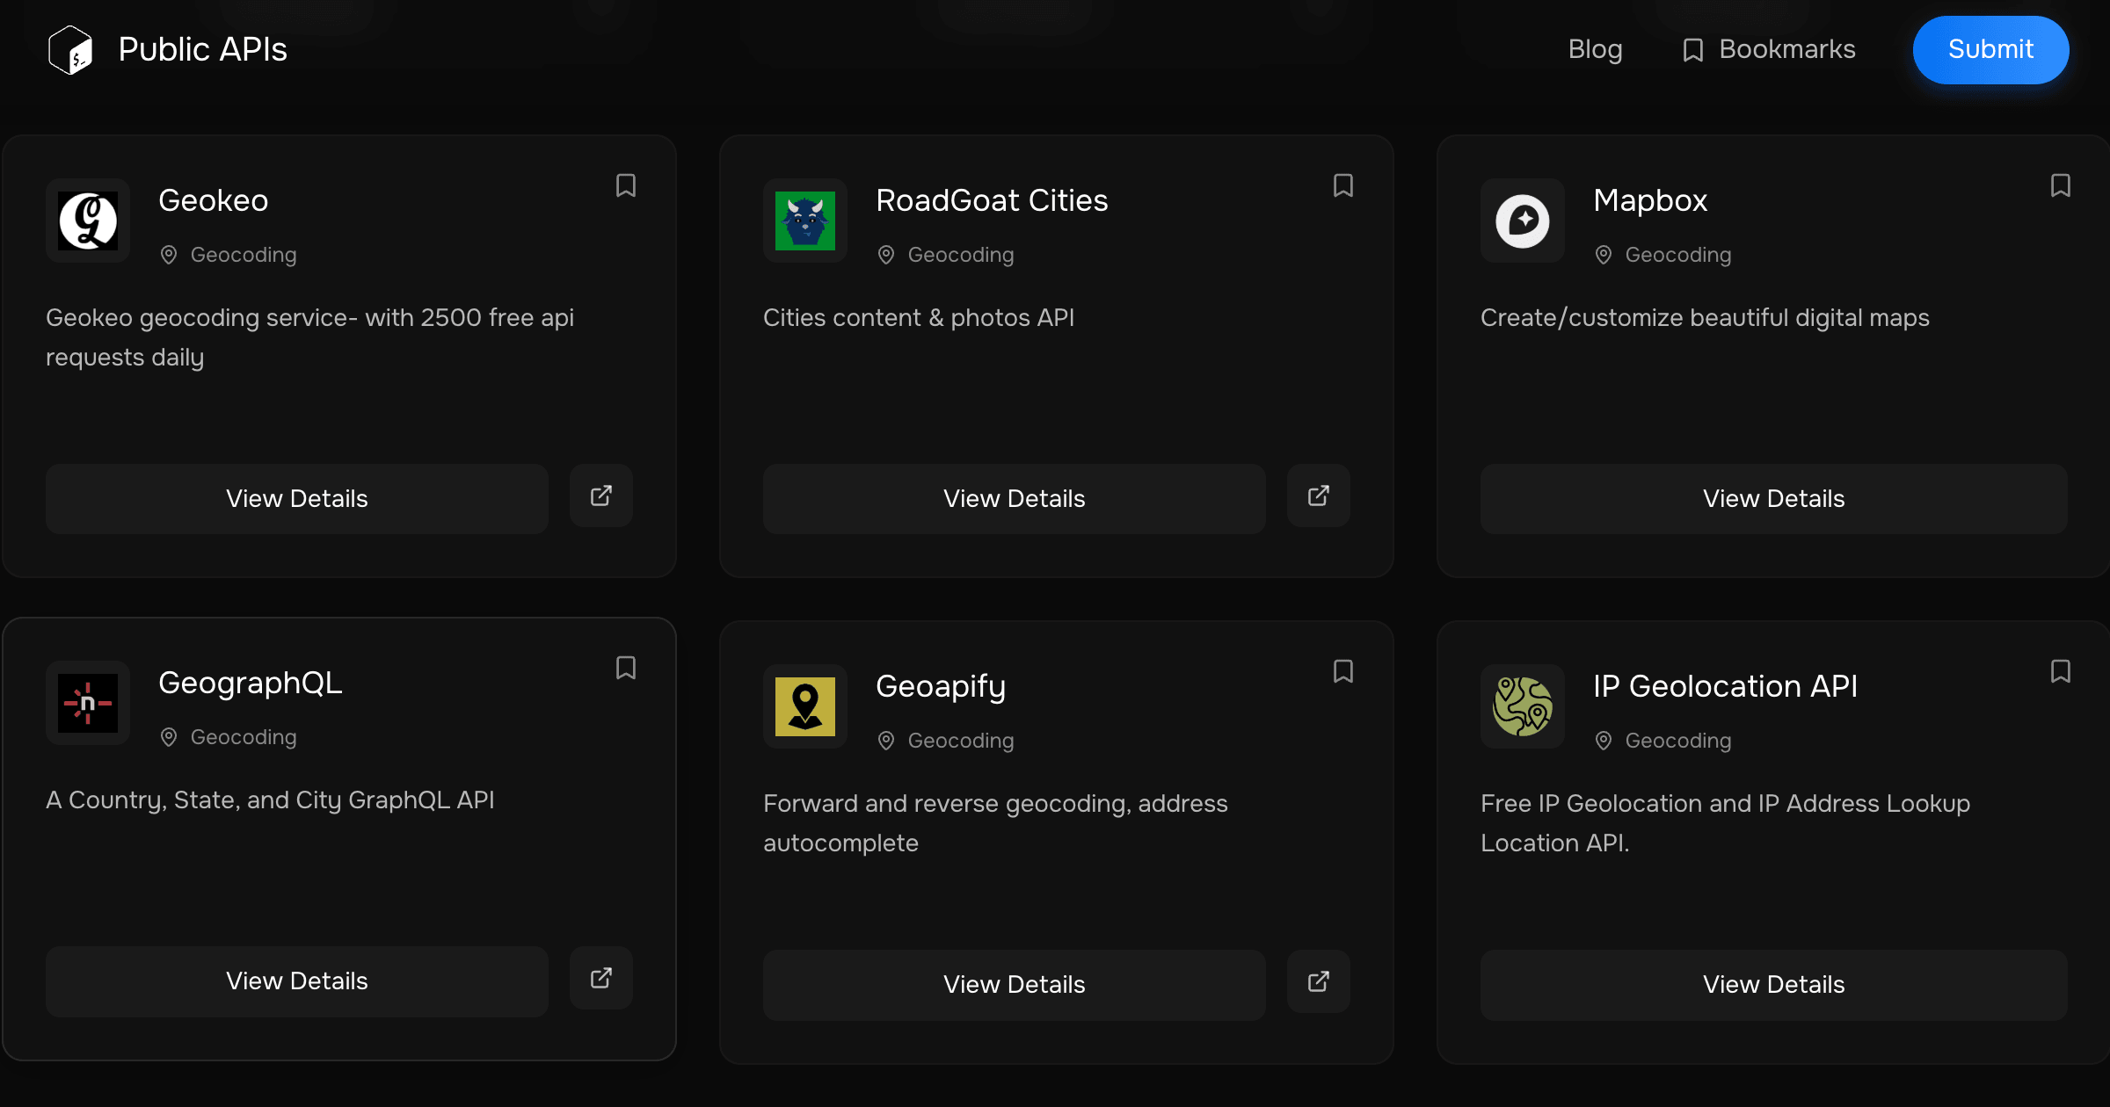This screenshot has height=1107, width=2110.
Task: Save Geoapify to bookmarks
Action: click(x=1342, y=671)
